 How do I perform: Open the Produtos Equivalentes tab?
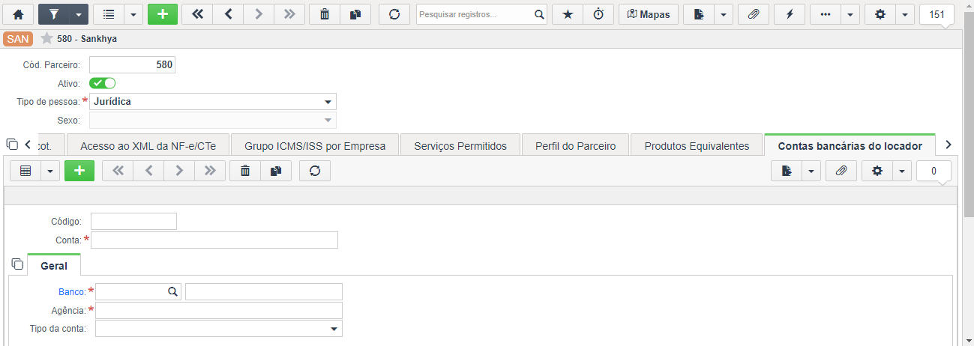click(697, 146)
